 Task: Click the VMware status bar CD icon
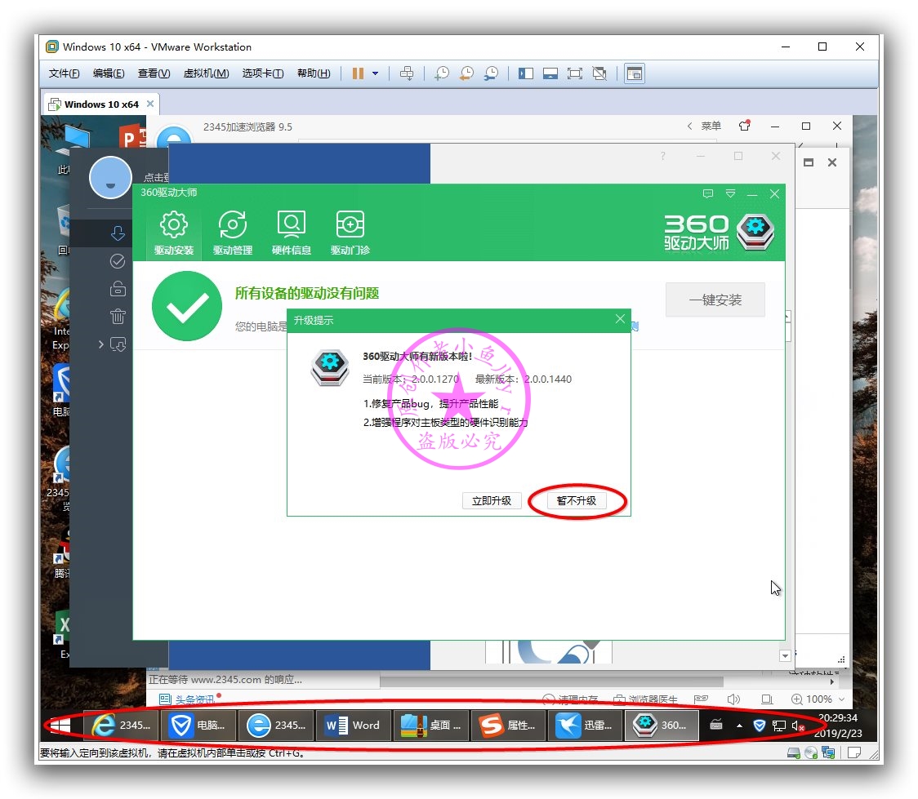click(x=811, y=752)
